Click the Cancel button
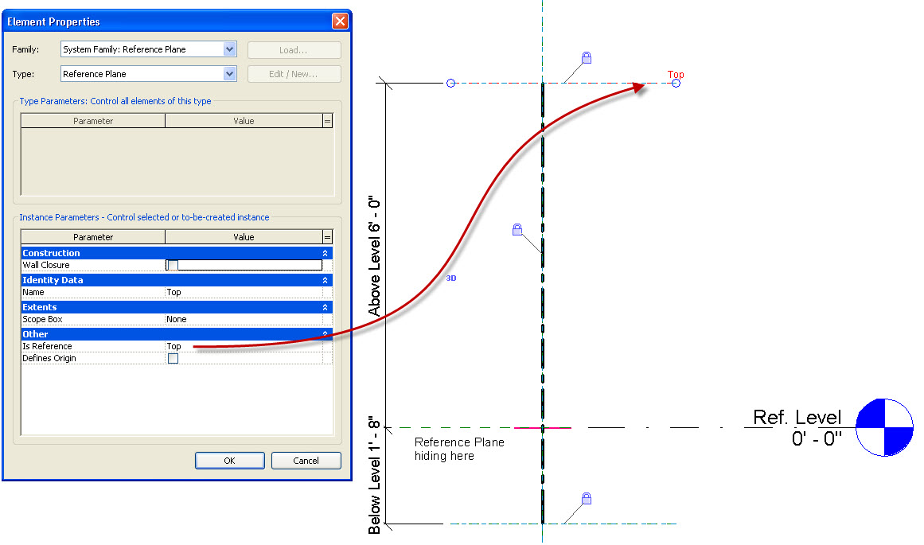 tap(306, 461)
